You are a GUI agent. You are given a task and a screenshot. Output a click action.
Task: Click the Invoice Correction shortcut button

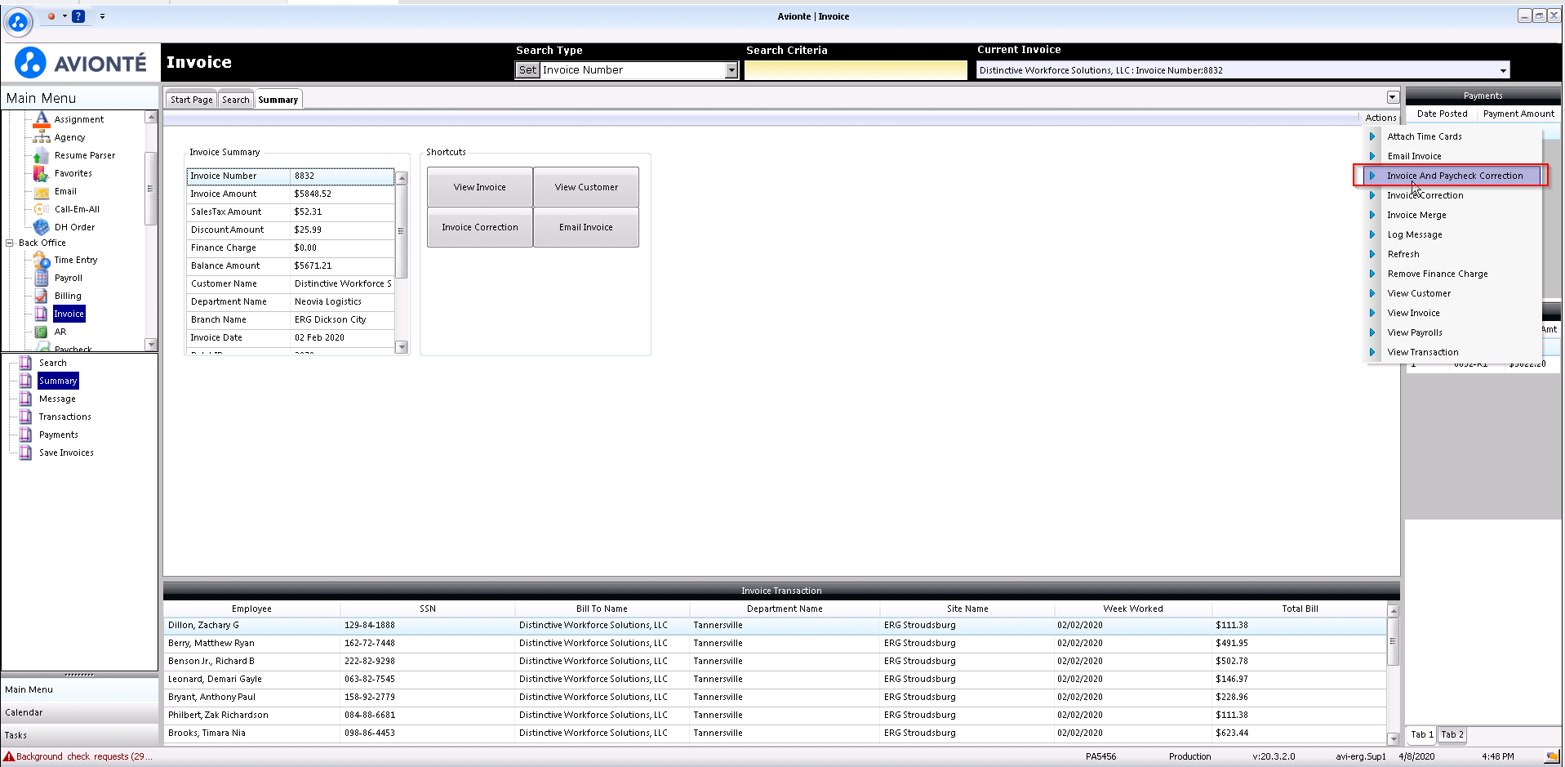pos(480,227)
